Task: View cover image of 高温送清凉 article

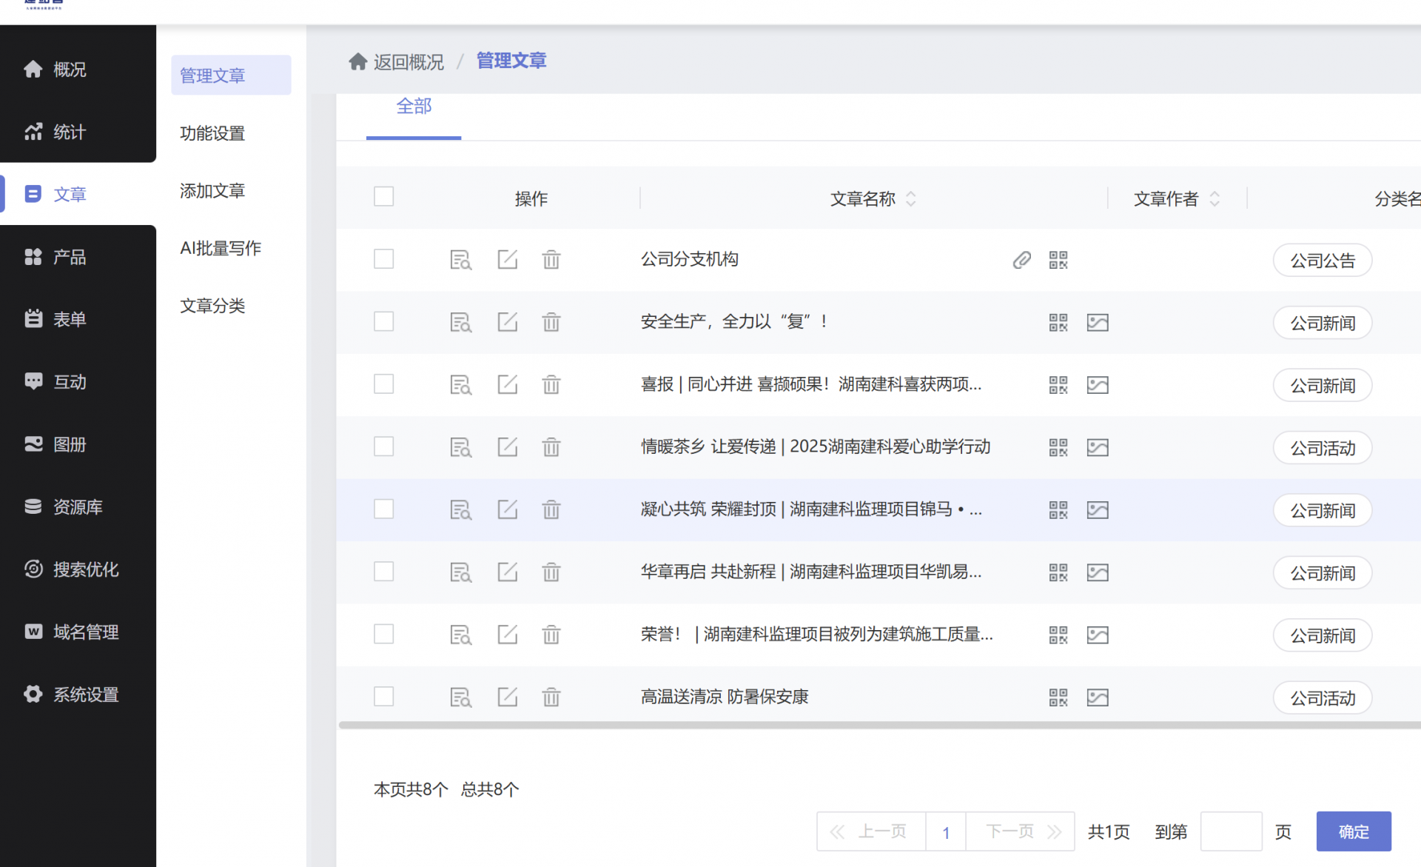Action: click(x=1098, y=697)
